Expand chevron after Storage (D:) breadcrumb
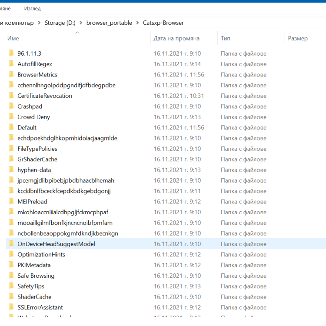 (81, 23)
